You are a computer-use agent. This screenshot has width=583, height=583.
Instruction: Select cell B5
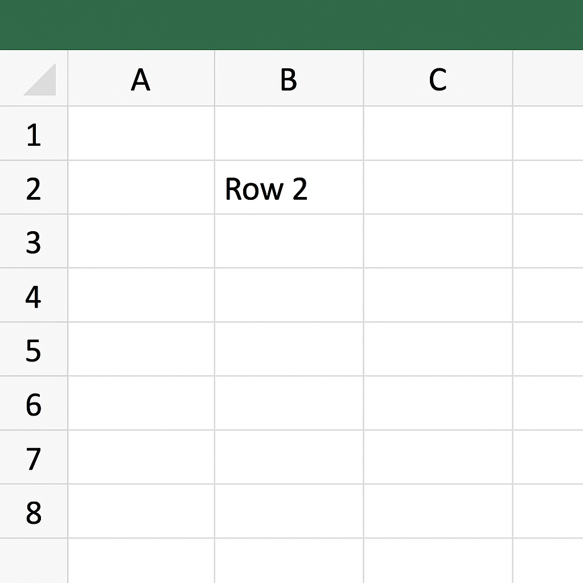[289, 349]
